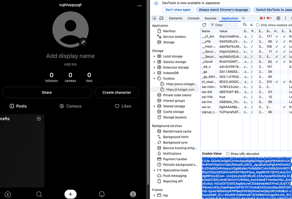Toggle the inspect element picker in DevTools
This screenshot has width=292, height=199.
154,18
